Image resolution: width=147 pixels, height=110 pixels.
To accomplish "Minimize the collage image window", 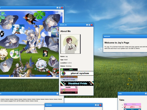I will point(57,8).
